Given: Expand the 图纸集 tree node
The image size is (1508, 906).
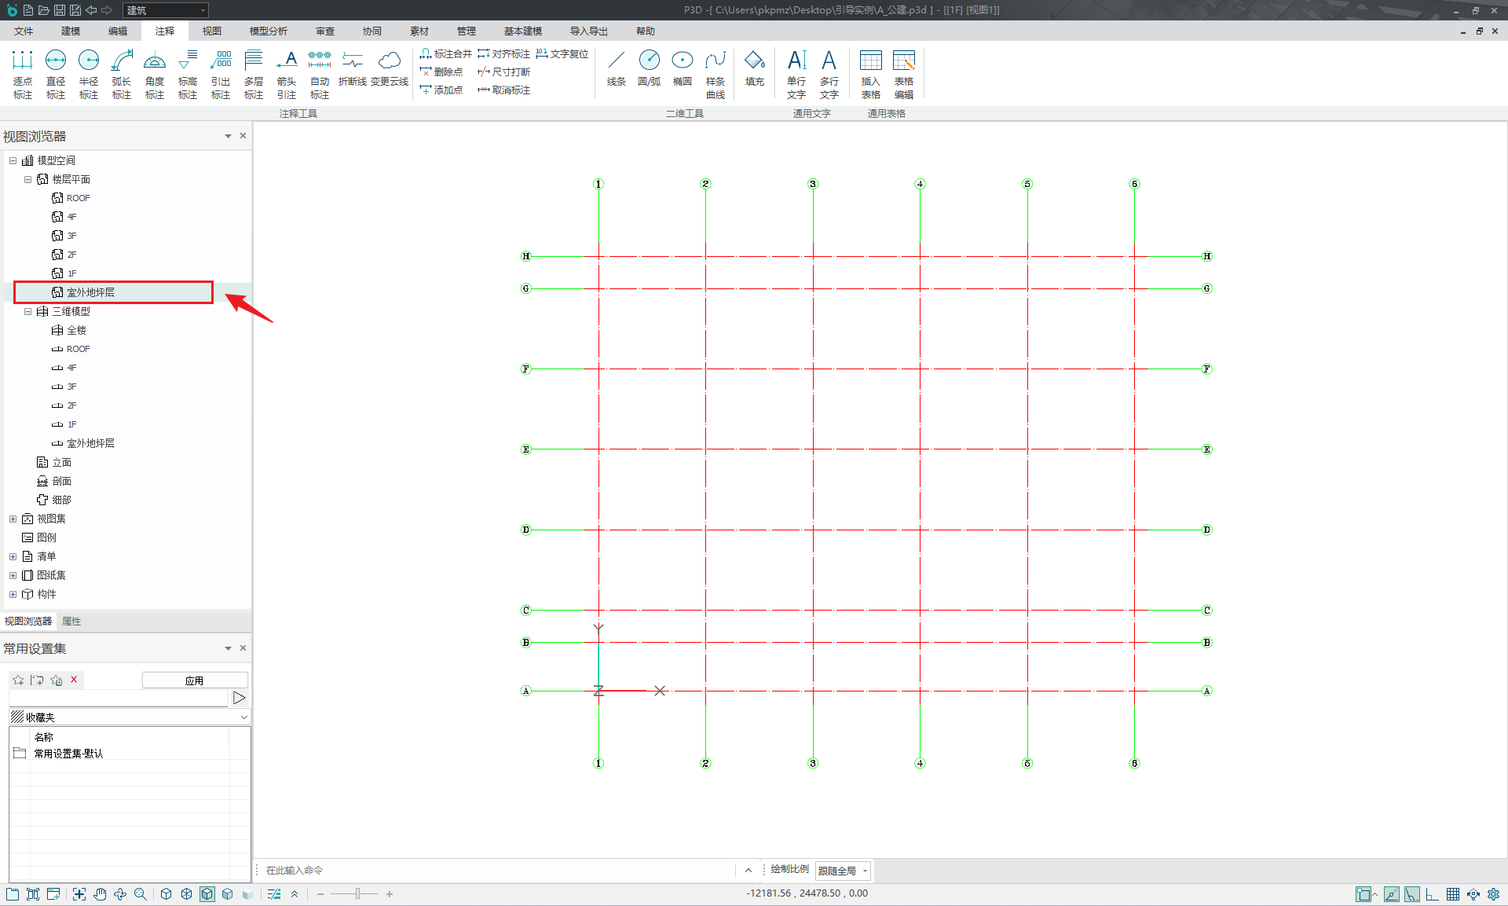Looking at the screenshot, I should coord(13,575).
